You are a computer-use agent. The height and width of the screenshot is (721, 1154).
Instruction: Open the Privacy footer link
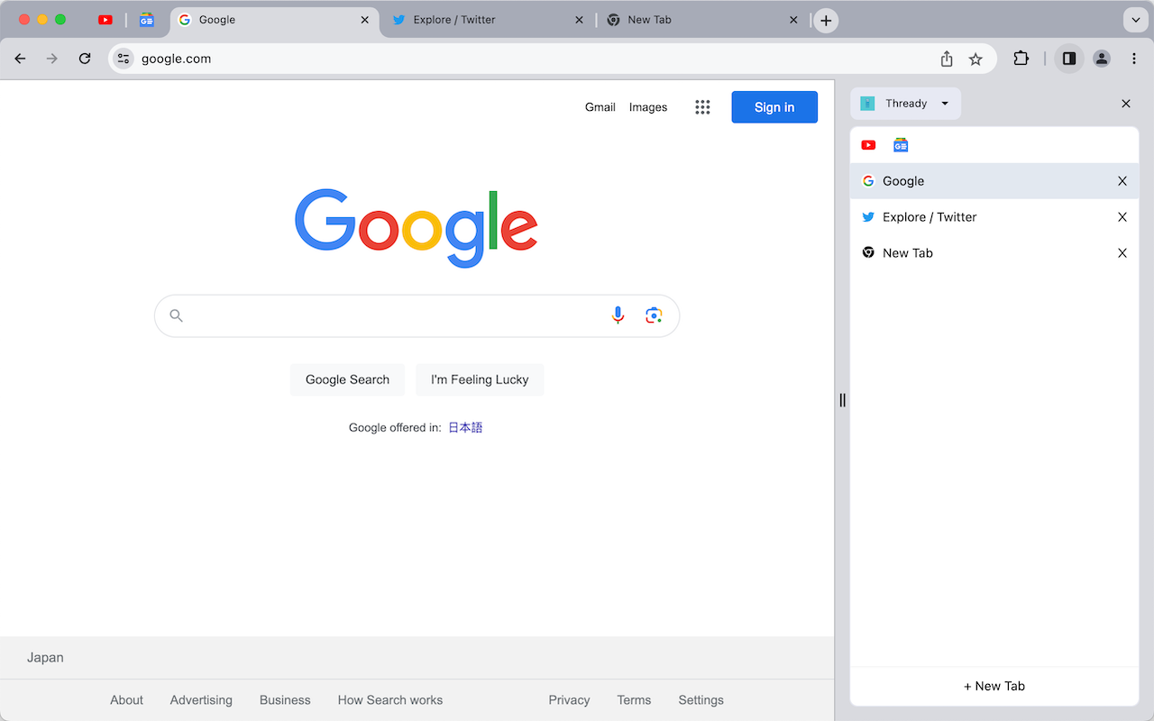pyautogui.click(x=569, y=700)
